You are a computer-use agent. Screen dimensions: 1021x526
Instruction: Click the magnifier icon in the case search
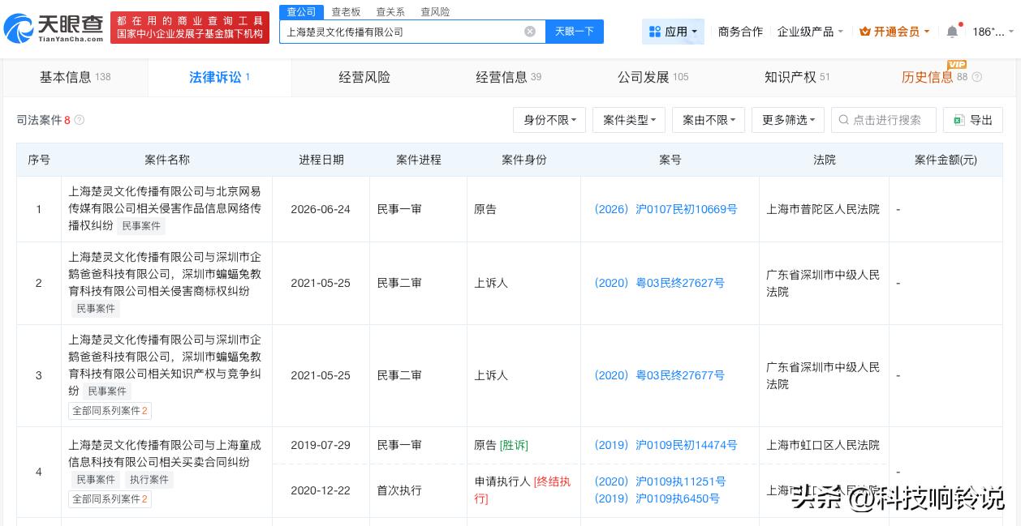843,120
